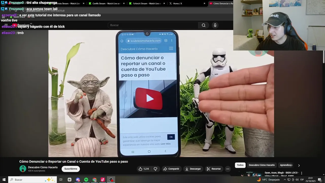
Task: Select the Aprendizaje filter chip
Action: click(x=286, y=165)
